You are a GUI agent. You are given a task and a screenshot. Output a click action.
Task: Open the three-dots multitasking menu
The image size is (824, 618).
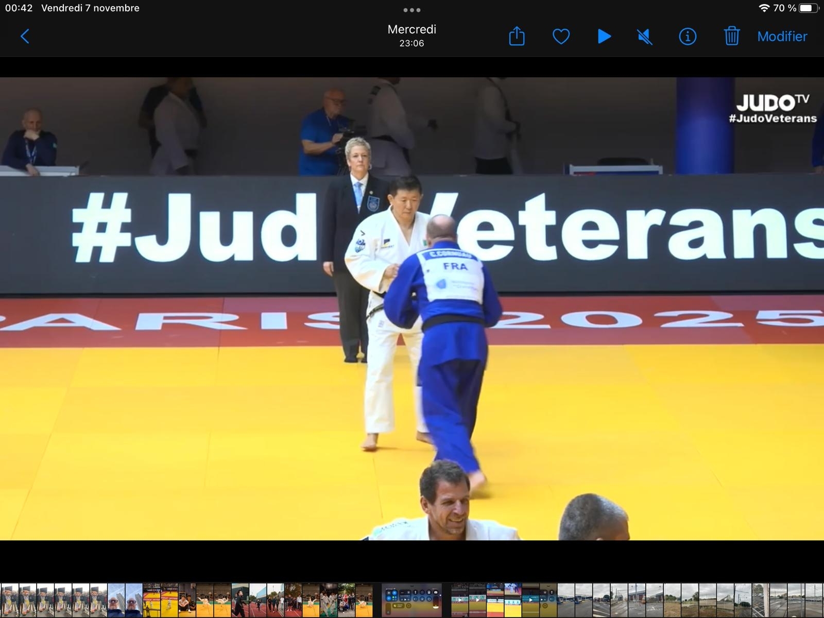[412, 10]
